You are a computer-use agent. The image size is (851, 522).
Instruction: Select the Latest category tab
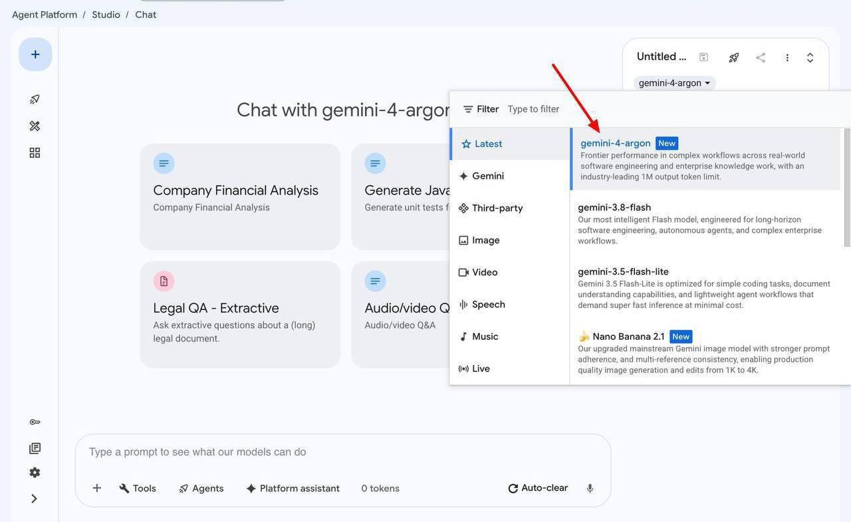tap(510, 144)
